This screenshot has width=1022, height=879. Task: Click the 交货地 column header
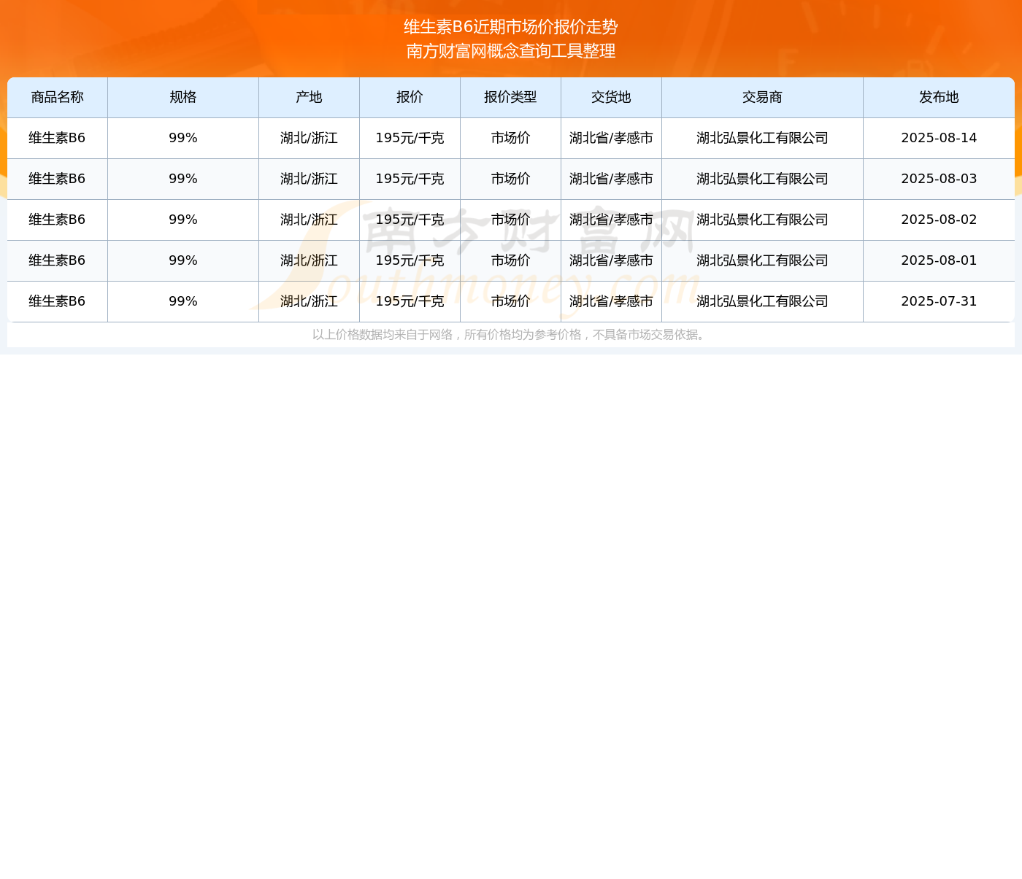point(612,97)
